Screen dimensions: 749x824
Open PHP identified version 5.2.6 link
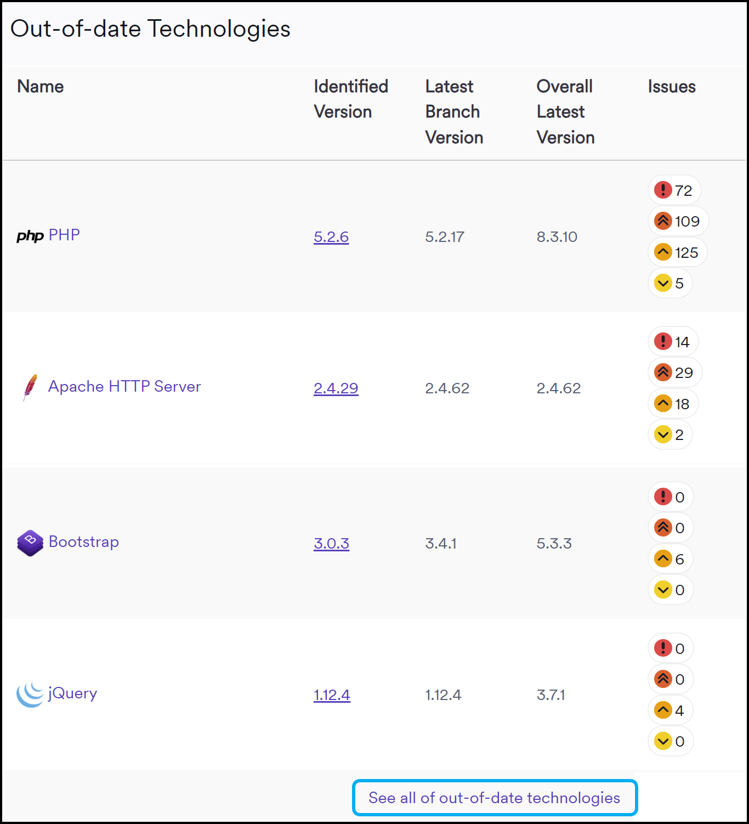pyautogui.click(x=331, y=237)
